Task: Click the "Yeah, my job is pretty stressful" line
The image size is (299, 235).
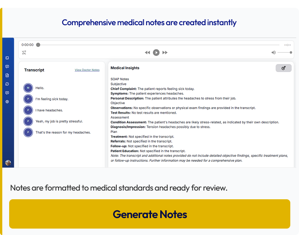Action: tap(59, 121)
